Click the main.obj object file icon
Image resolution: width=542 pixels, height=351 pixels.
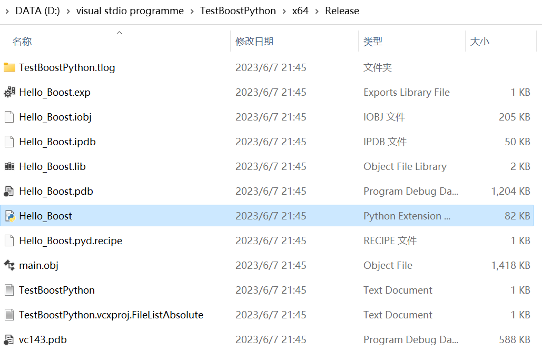click(x=9, y=265)
